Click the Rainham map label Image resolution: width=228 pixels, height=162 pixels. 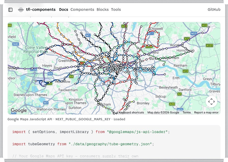[180, 66]
